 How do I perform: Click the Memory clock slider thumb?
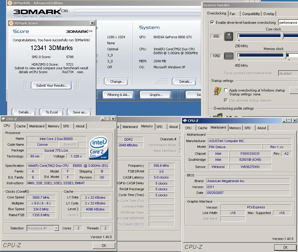click(285, 55)
